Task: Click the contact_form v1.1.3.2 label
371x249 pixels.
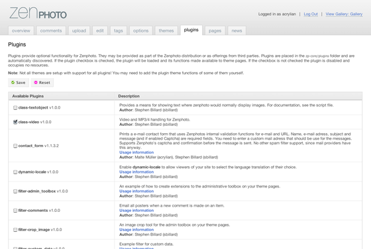Action: point(38,146)
